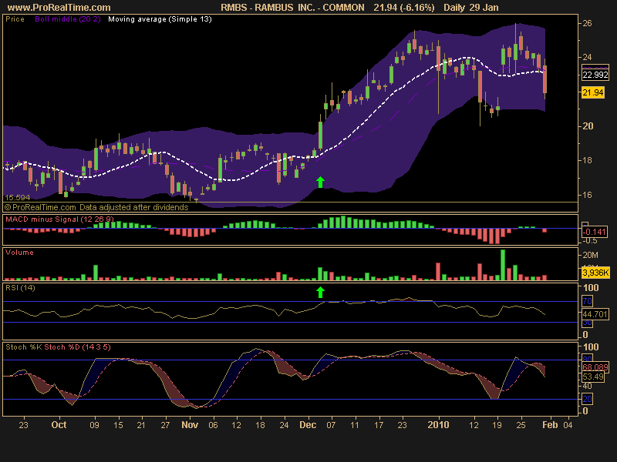
Task: Select the MACD minus Signal (12 26 9) label
Action: click(60, 219)
